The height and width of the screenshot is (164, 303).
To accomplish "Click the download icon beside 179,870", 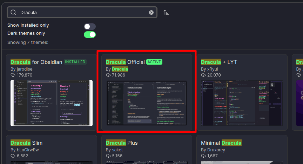I will tap(13, 75).
